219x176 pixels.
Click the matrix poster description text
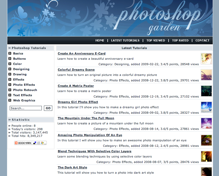[84, 91]
